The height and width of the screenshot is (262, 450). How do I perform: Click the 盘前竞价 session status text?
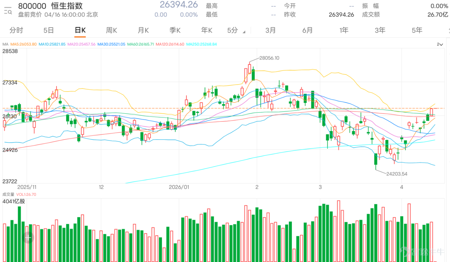pyautogui.click(x=30, y=15)
